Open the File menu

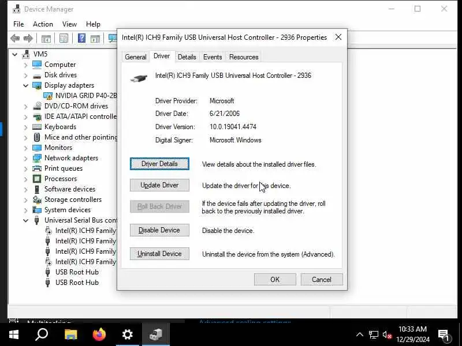tap(18, 24)
